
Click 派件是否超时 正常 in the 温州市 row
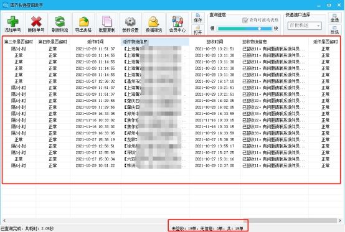(x=325, y=81)
